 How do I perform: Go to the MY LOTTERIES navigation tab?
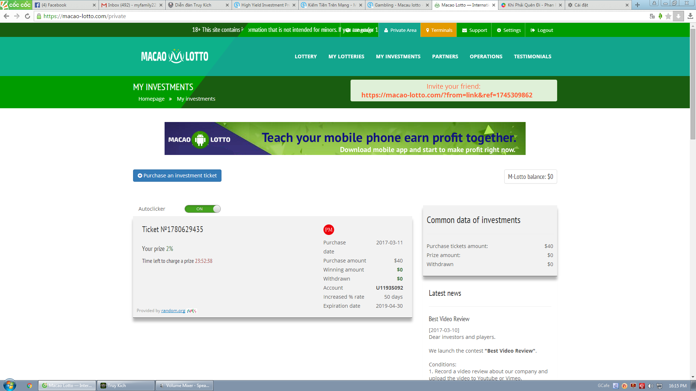pos(346,56)
